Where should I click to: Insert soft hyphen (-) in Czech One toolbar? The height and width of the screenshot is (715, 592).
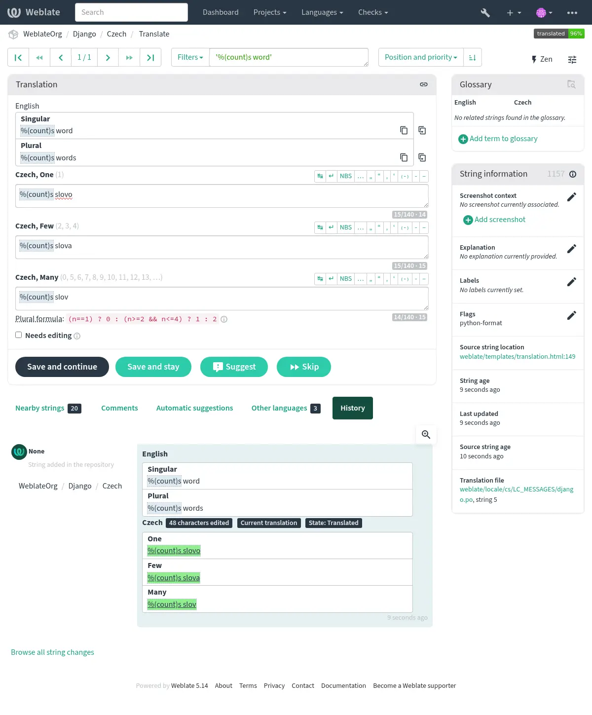pos(405,176)
